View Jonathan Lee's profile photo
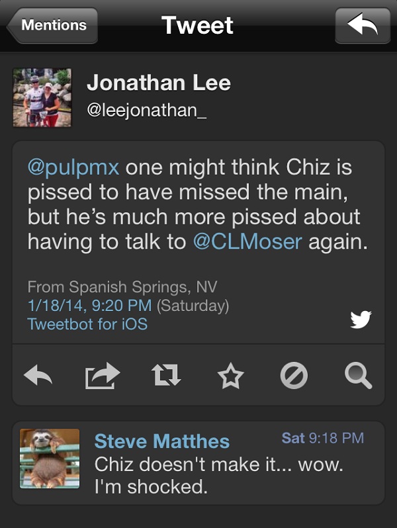 tap(42, 97)
